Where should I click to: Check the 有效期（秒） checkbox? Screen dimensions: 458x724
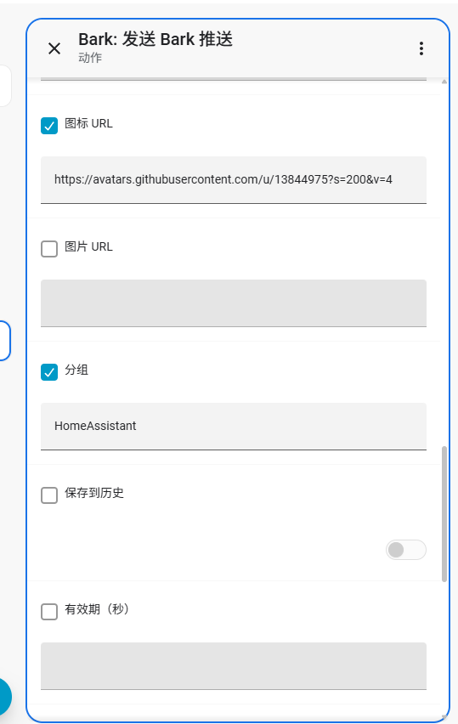click(49, 612)
